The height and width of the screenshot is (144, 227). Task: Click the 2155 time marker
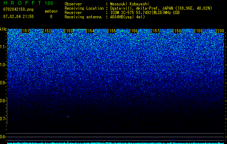point(112,31)
